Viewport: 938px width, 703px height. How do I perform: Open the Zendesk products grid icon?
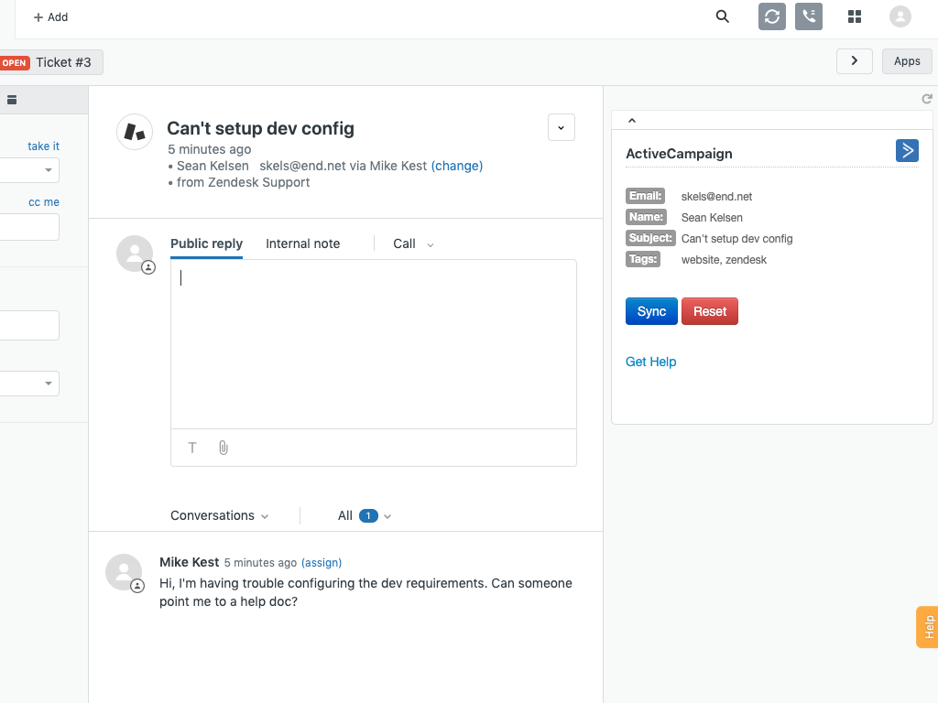tap(855, 16)
